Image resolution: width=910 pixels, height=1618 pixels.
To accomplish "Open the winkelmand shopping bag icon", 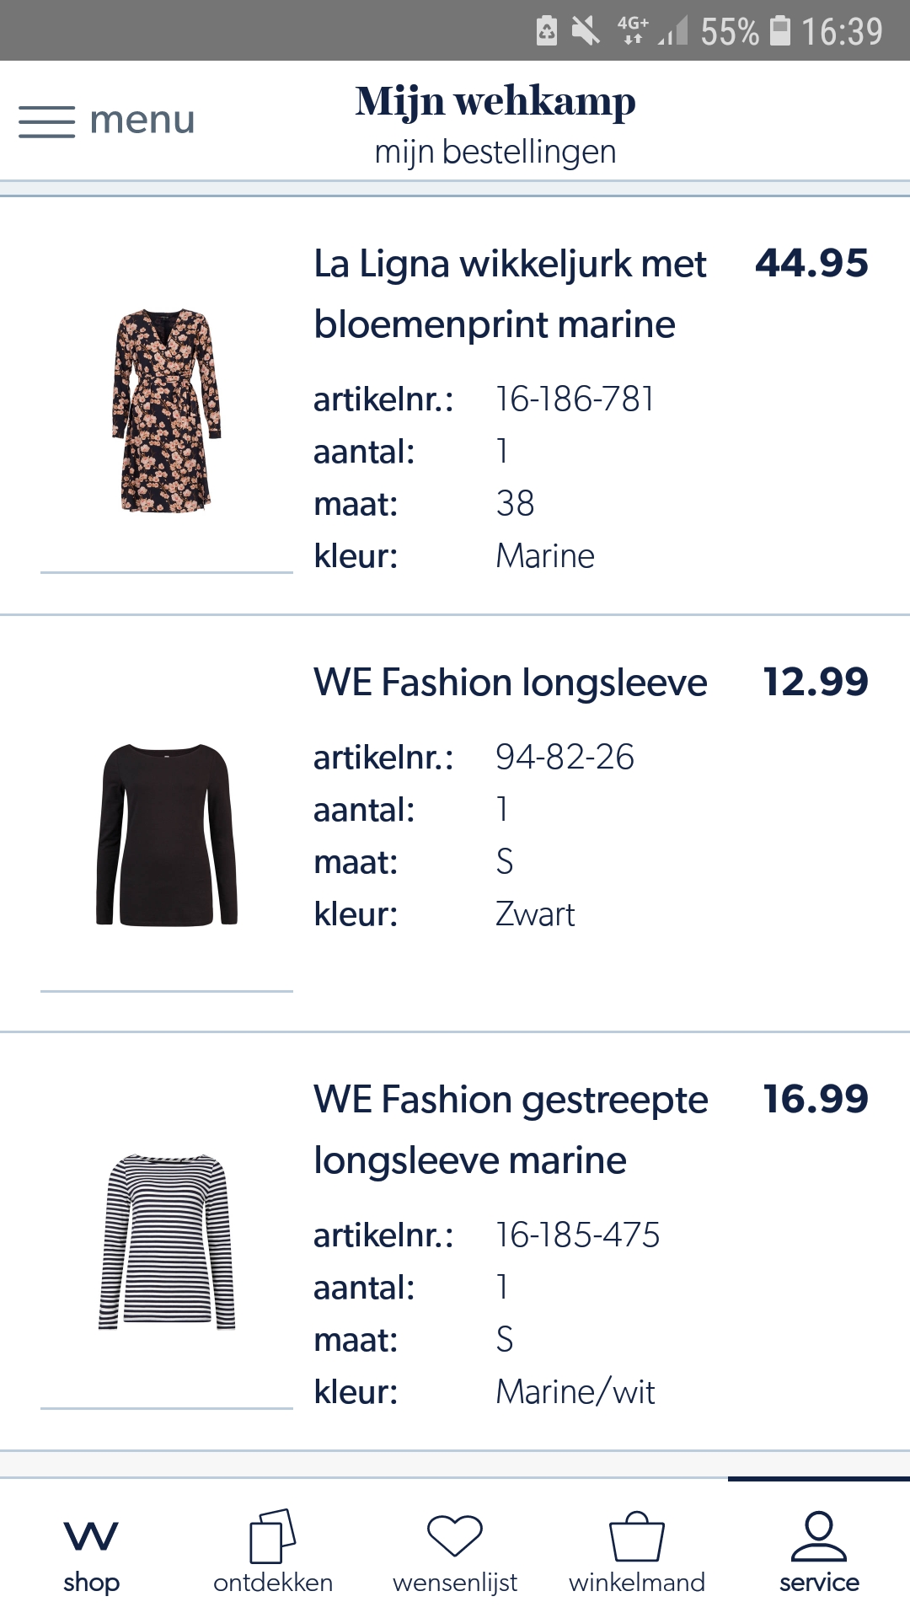I will pos(637,1535).
